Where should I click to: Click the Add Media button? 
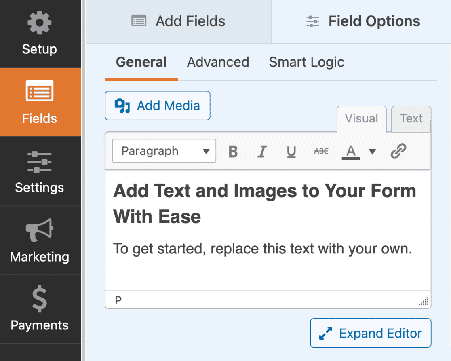[158, 106]
